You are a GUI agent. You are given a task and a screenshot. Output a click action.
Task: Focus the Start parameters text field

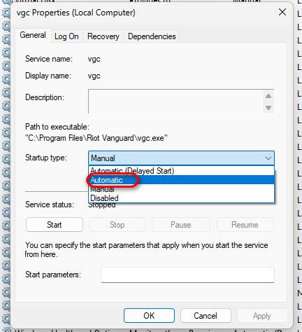tap(187, 275)
